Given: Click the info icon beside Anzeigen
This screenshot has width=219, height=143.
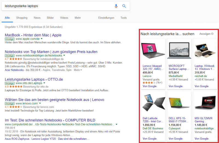Looking at the screenshot, I should (x=212, y=34).
